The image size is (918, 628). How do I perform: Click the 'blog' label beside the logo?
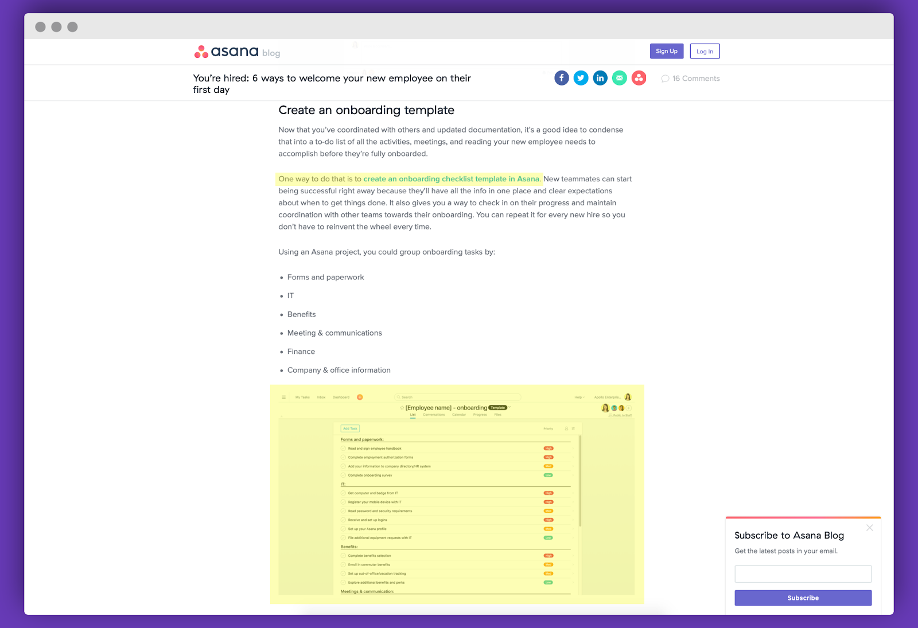[x=271, y=53]
